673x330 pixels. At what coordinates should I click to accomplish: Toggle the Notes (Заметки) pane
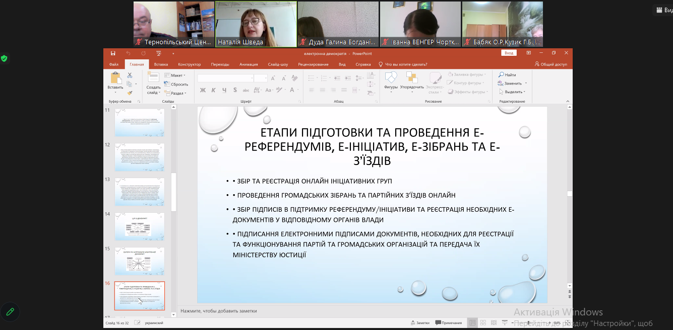coord(419,323)
